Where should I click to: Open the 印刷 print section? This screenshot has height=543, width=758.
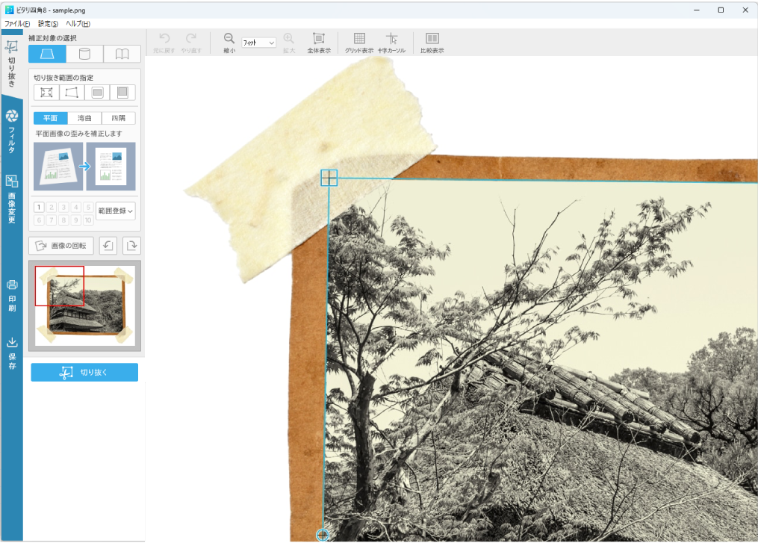(12, 295)
